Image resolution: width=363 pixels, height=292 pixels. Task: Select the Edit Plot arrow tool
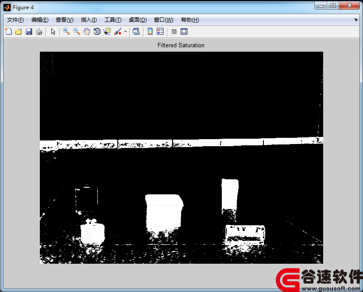click(53, 31)
